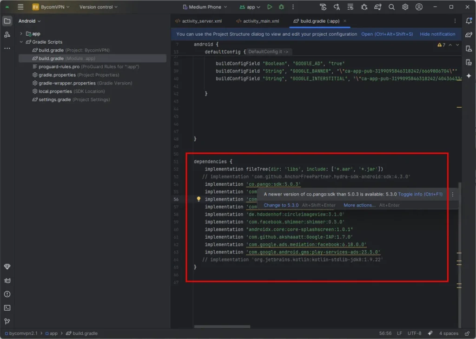The height and width of the screenshot is (339, 476).
Task: Change the UTF-8 file encoding
Action: click(414, 333)
